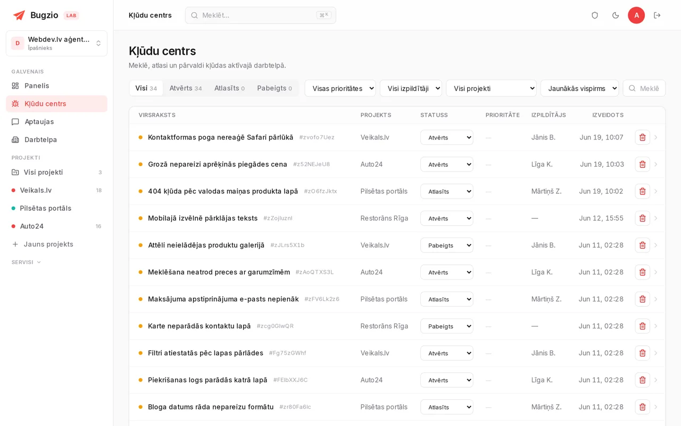Expand the Servisi sidebar section

27,262
